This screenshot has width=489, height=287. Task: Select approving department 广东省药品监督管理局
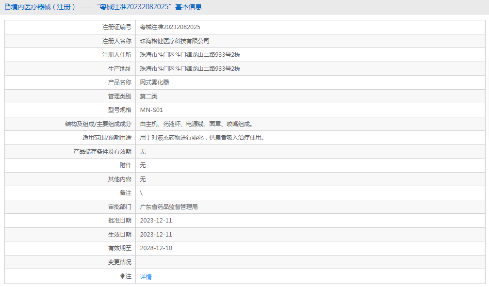[x=169, y=207]
